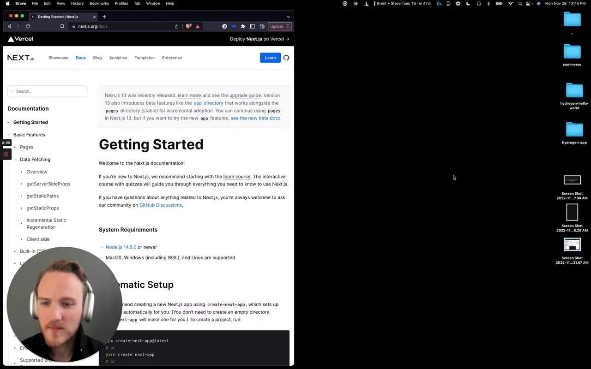Image resolution: width=591 pixels, height=369 pixels.
Task: Go to the Analytics nav item
Action: tap(118, 58)
